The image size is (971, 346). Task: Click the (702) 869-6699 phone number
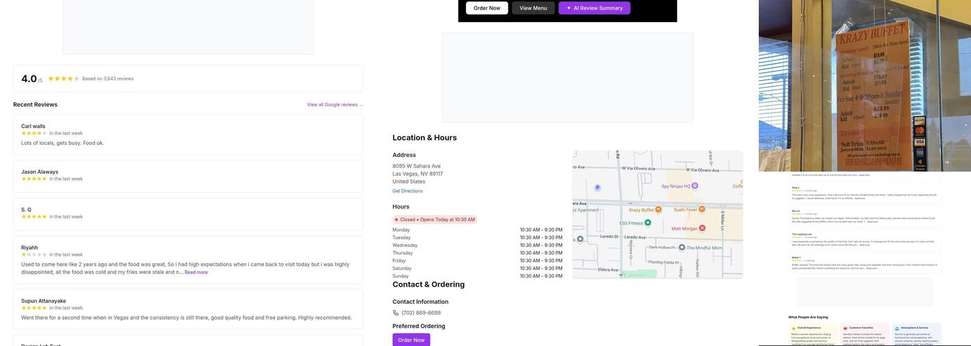tap(421, 313)
